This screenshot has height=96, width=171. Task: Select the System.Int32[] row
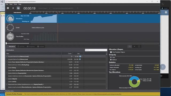[x=56, y=82]
